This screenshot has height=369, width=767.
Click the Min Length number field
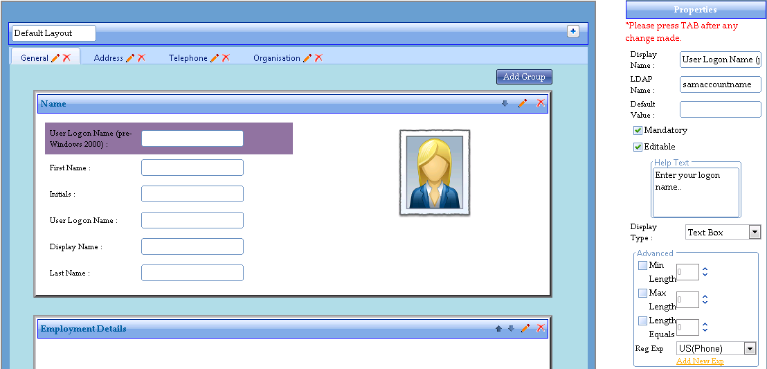click(x=688, y=272)
